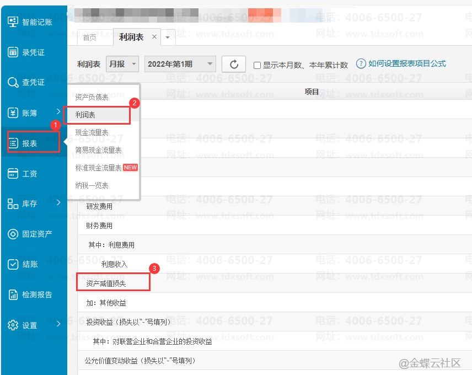Click the 智能记账 sidebar icon

pos(13,22)
